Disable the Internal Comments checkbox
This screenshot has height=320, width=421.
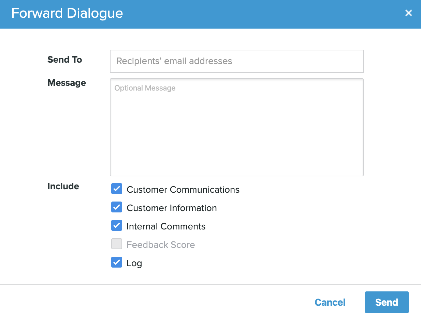click(x=117, y=226)
